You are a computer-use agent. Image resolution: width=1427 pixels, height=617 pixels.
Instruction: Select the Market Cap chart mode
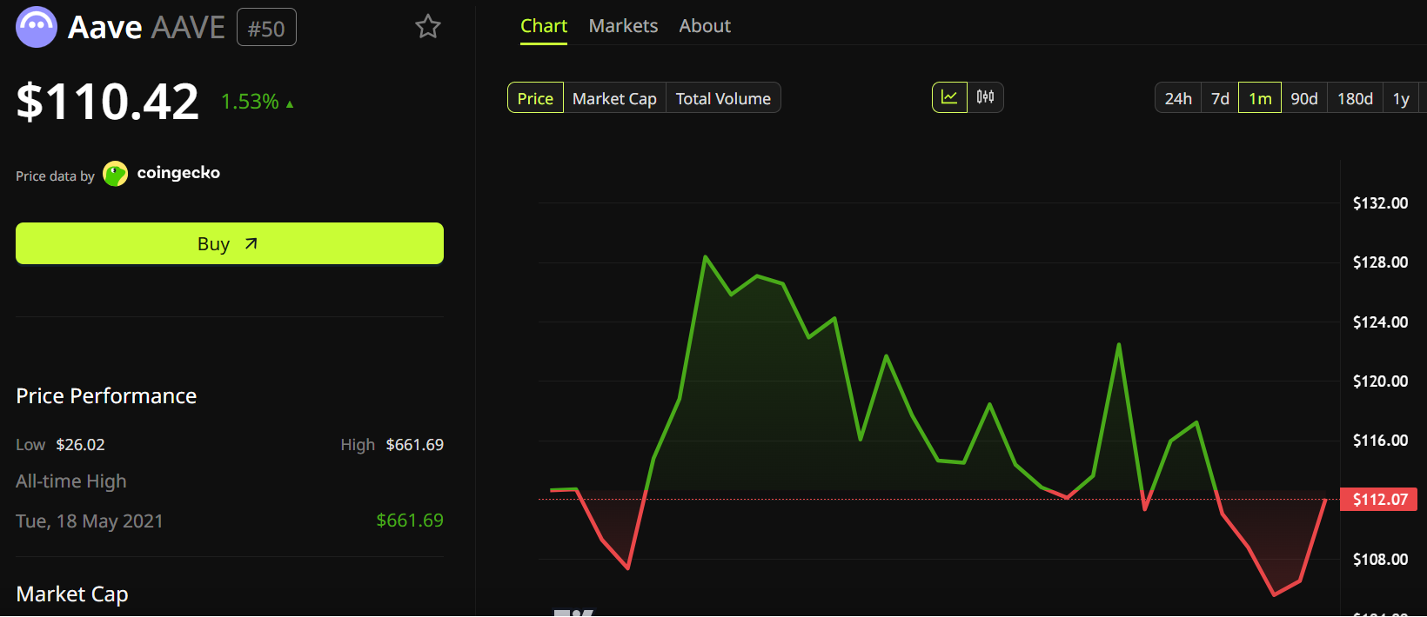tap(614, 98)
